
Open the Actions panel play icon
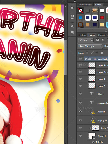[x=72, y=8]
